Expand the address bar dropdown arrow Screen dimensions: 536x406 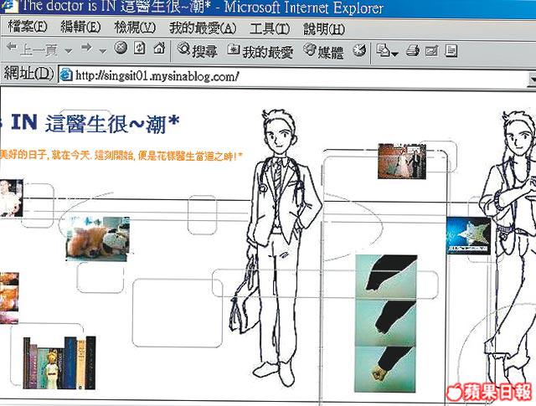531,76
